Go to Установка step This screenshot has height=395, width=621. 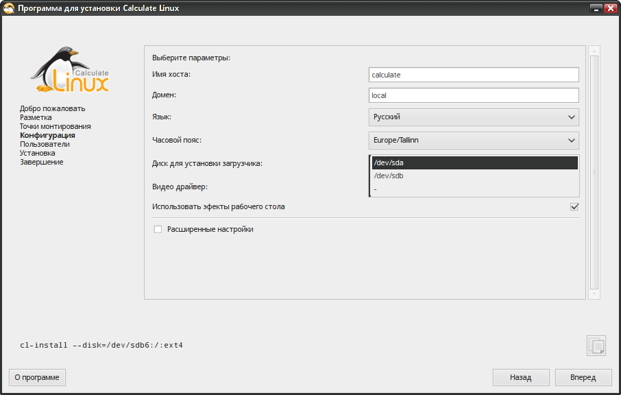coord(37,154)
